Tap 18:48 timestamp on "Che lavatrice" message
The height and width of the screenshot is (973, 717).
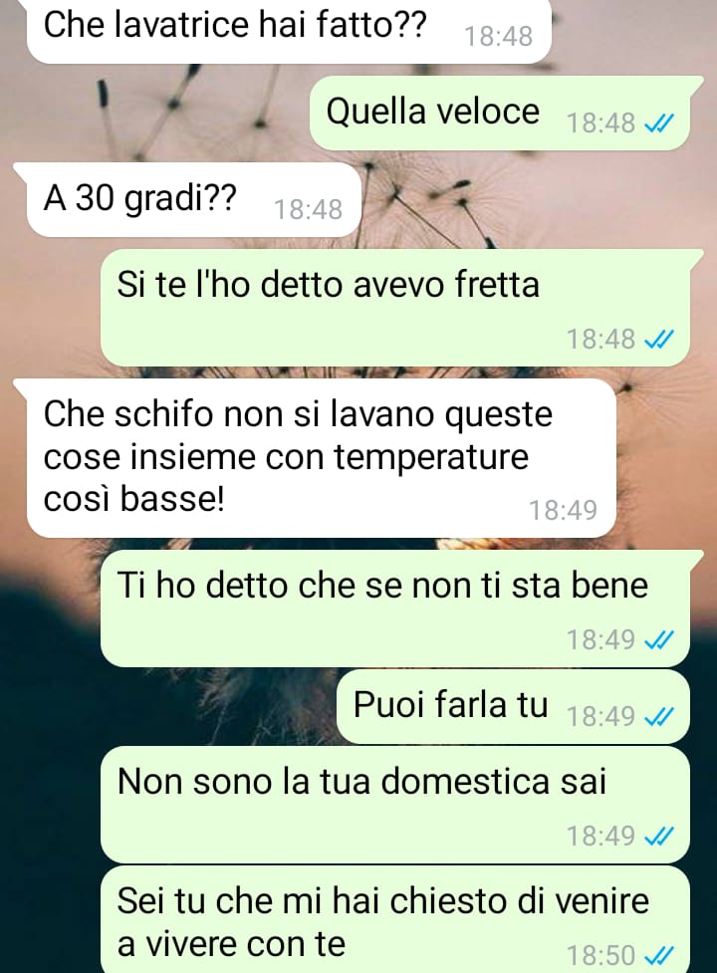pos(499,37)
